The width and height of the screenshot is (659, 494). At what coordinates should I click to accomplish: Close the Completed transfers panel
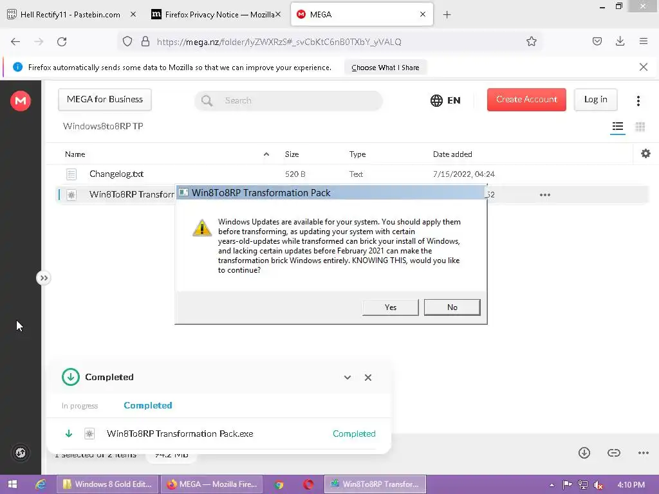pos(367,377)
